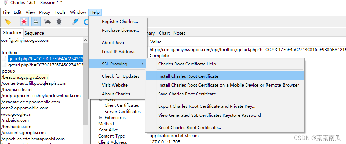
Task: Click file icon of unselected geturl.php row
Action: click(x=4, y=65)
